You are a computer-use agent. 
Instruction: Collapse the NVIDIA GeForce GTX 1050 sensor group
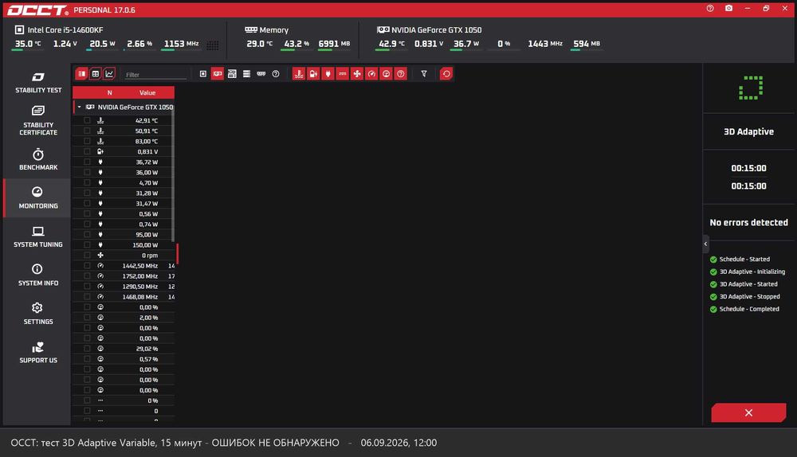79,107
